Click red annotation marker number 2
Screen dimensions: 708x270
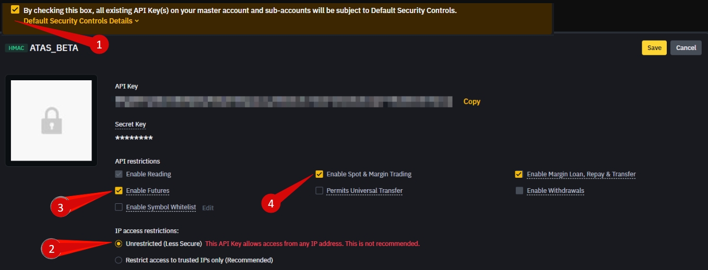tap(51, 249)
